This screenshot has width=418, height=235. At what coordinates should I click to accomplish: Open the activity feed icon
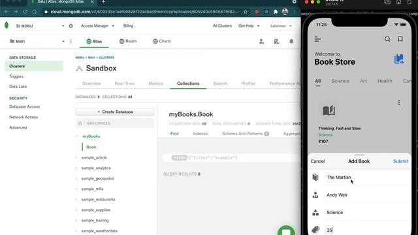coord(276,41)
